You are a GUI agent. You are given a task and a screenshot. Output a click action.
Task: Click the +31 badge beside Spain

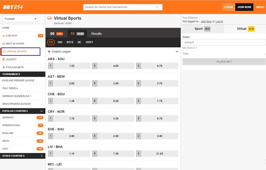click(40, 141)
